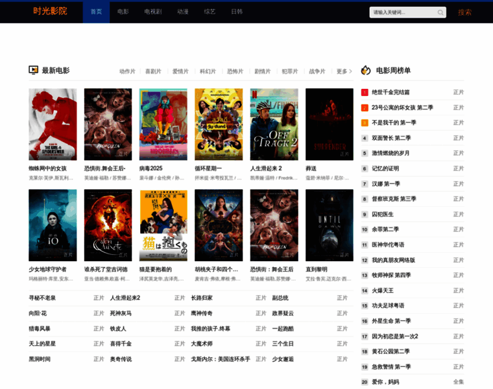Open 黑洞时间 list entry
This screenshot has height=389, width=493.
pos(40,359)
